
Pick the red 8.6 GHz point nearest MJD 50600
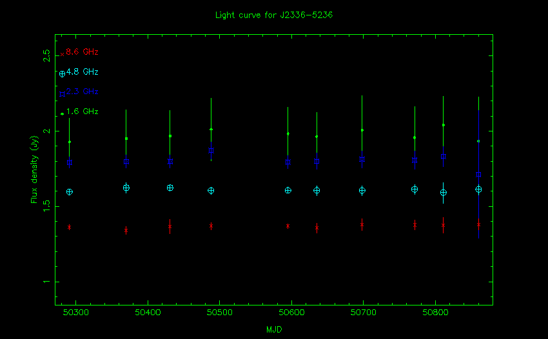(x=288, y=226)
